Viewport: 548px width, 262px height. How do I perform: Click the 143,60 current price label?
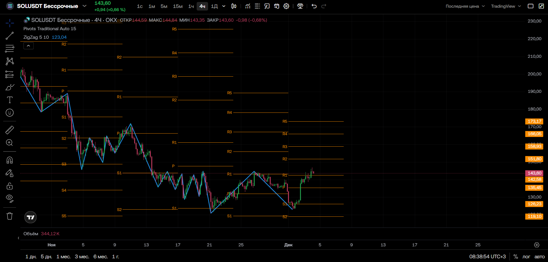534,173
